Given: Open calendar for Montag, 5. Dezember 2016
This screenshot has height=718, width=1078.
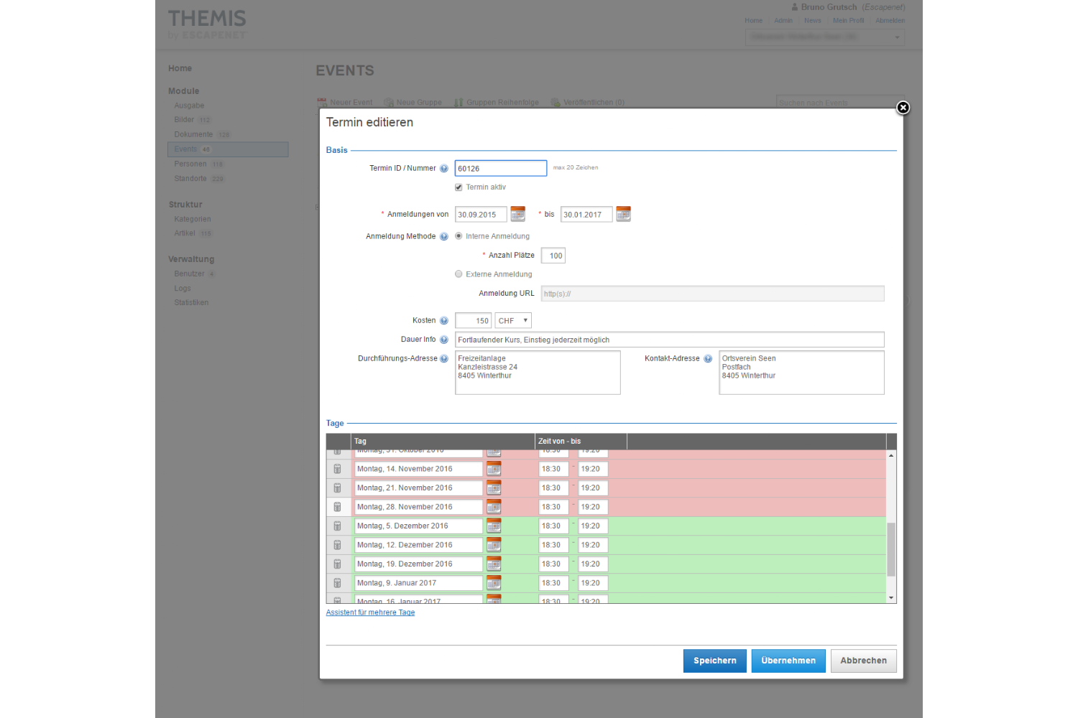Looking at the screenshot, I should click(494, 526).
